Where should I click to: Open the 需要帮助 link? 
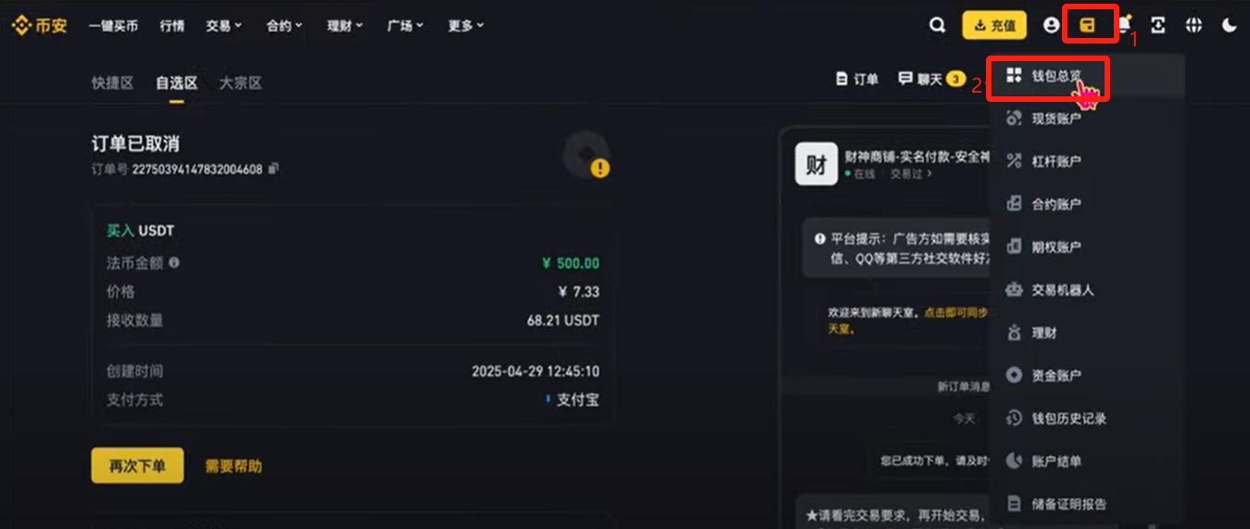coord(234,466)
